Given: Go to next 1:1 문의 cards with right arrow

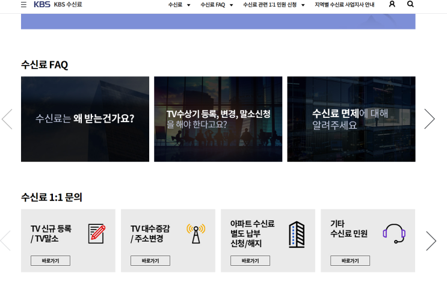Looking at the screenshot, I should point(431,241).
